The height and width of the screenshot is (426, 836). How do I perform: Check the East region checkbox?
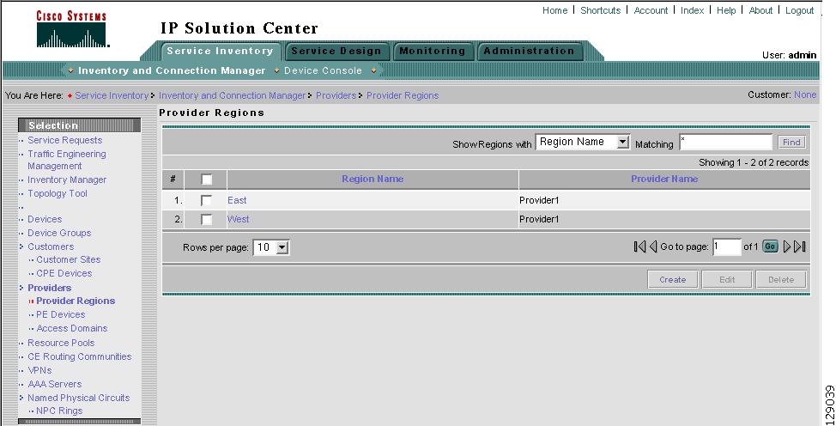206,201
